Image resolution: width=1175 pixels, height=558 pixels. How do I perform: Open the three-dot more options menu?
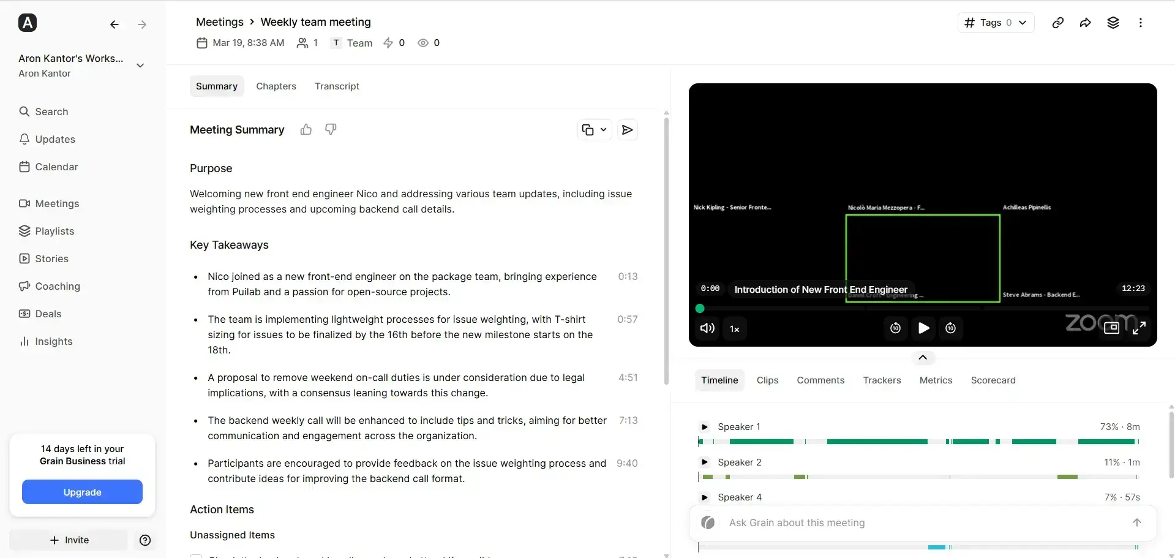pos(1140,23)
